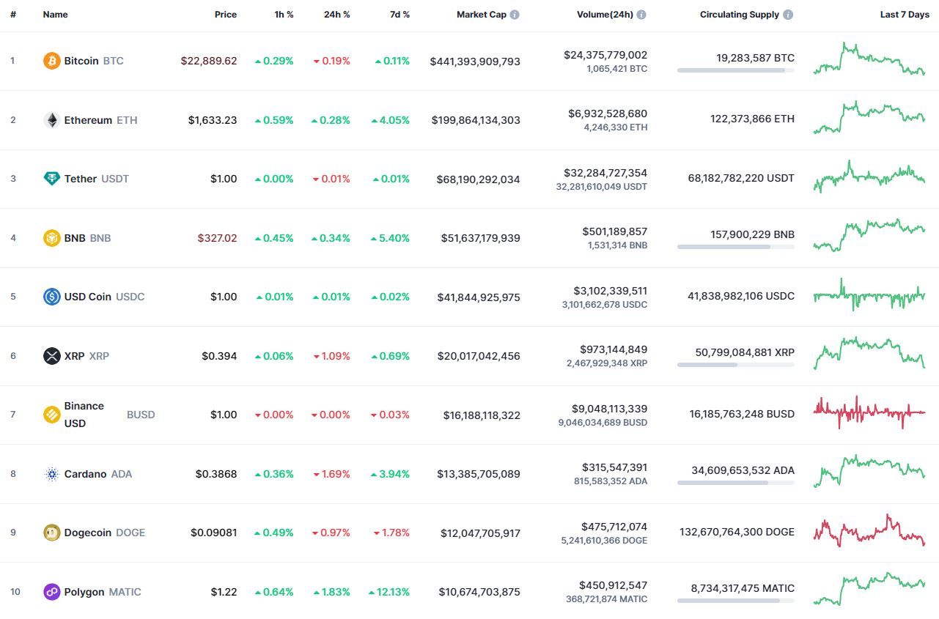Click the Bitcoin coin logo icon
The height and width of the screenshot is (619, 939).
coord(51,61)
